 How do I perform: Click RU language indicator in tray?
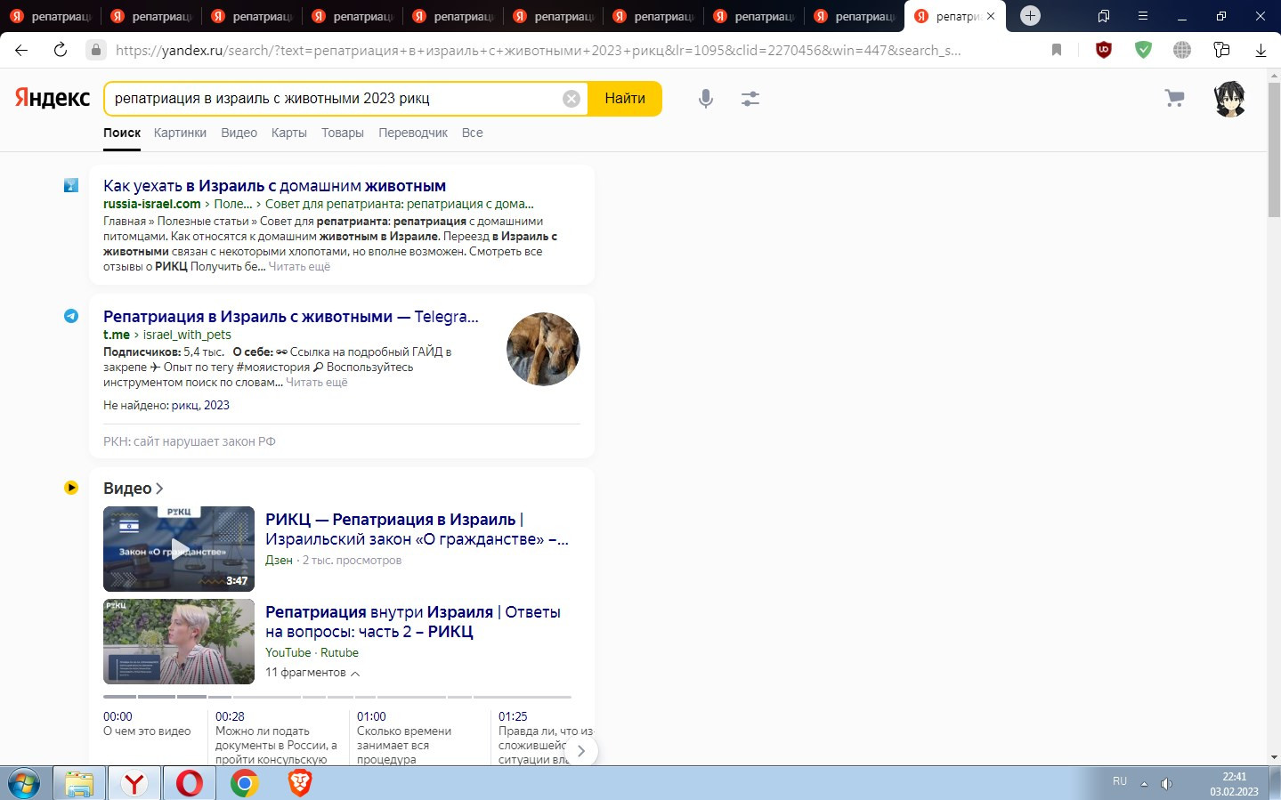tap(1120, 781)
